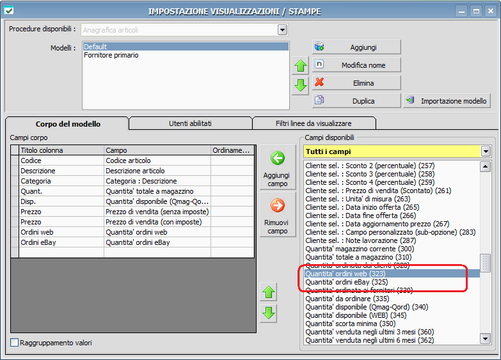This screenshot has height=360, width=501.
Task: Select Cliente sel. : Data aggiornamento prezzo (267)
Action: pyautogui.click(x=392, y=224)
